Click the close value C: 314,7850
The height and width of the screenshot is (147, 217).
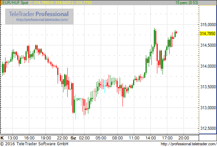pos(39,3)
